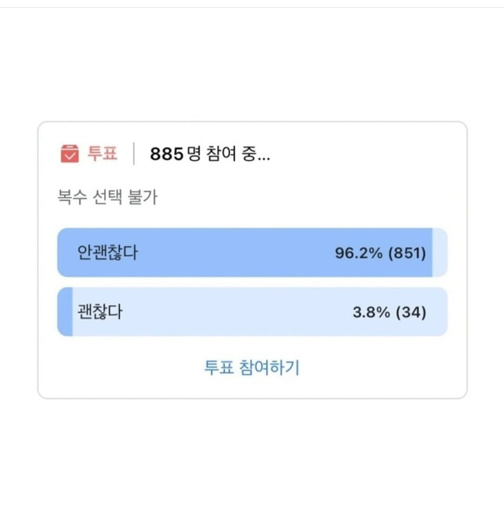Select the 괜찮다 poll option
Screen dimensions: 504x529
click(251, 311)
